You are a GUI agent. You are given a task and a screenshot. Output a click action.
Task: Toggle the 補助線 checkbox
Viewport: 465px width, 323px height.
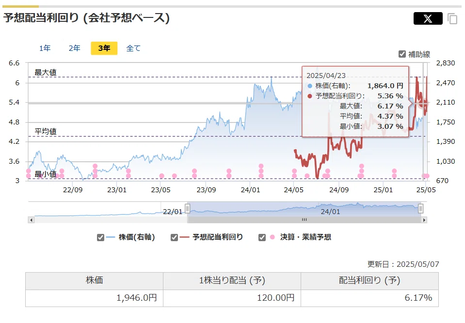[402, 54]
